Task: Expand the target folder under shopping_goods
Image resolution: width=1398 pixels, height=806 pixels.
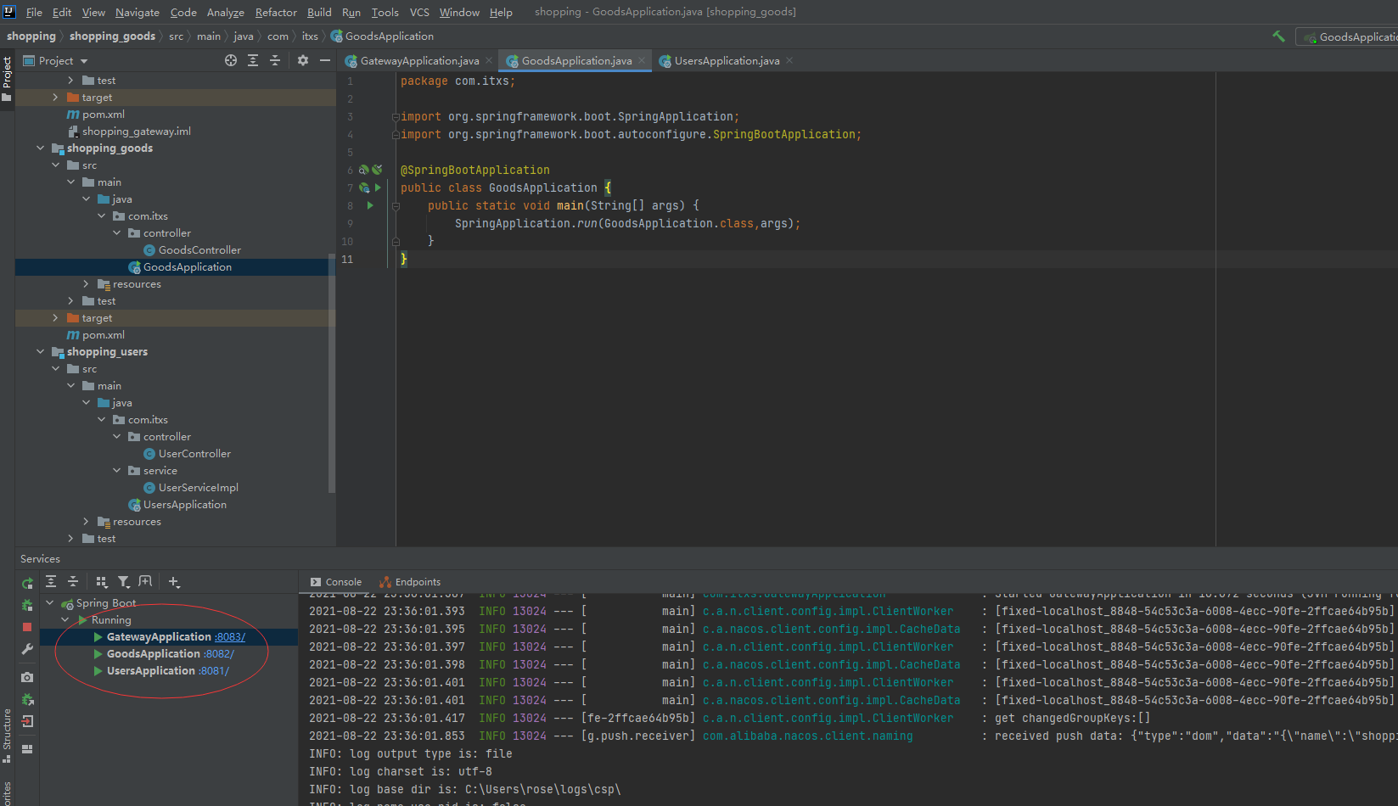Action: point(55,317)
